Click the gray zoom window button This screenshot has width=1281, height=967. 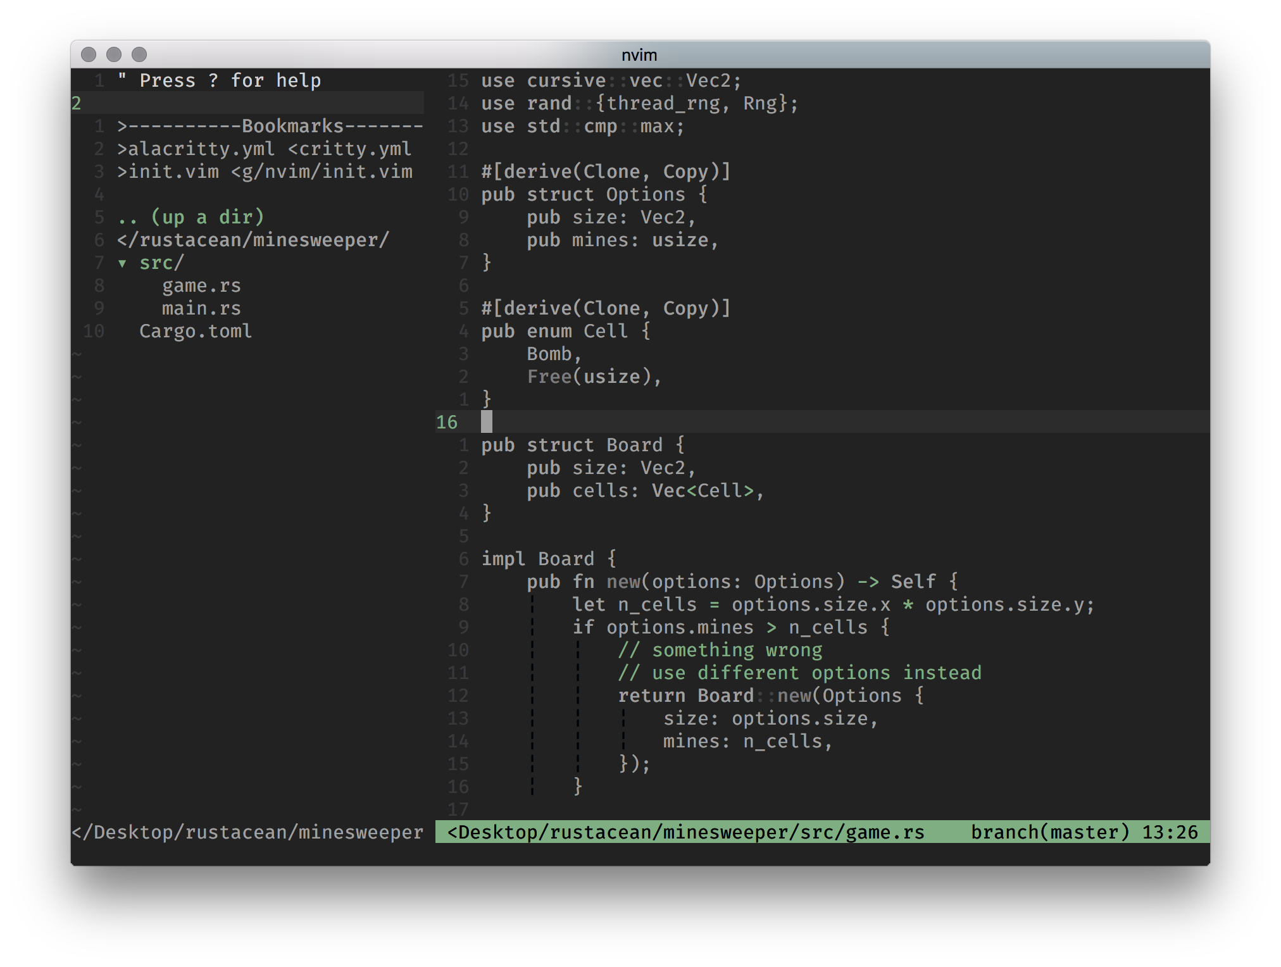point(139,55)
